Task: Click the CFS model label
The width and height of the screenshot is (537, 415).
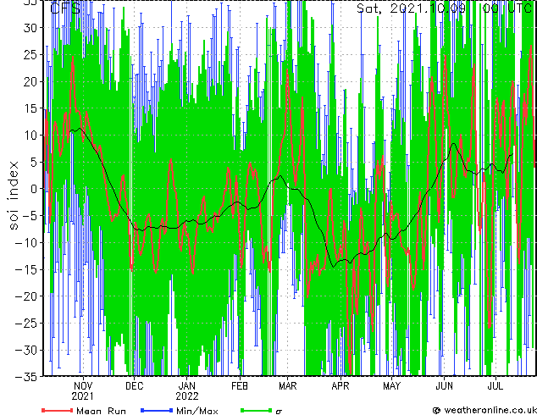Action: tap(65, 8)
